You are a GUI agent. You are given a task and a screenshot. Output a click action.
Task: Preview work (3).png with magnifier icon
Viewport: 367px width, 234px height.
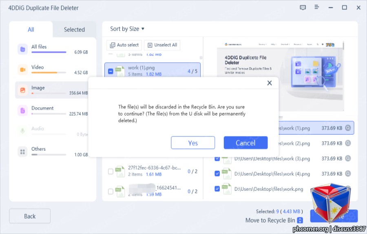tap(348, 158)
